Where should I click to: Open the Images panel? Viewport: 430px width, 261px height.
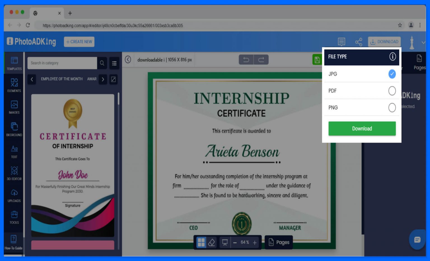tap(14, 107)
